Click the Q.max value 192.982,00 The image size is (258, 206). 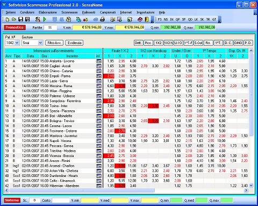pyautogui.click(x=205, y=27)
